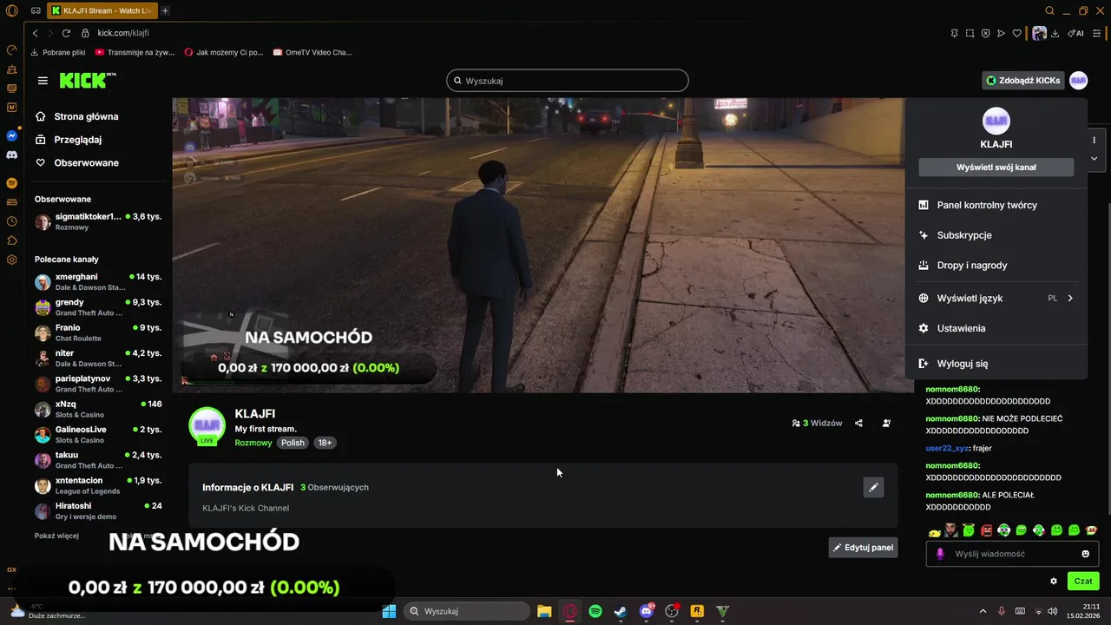
Task: Click the moderators icon next to share
Action: 886,424
